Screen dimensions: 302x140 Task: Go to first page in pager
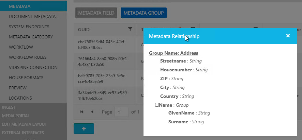pos(81,112)
